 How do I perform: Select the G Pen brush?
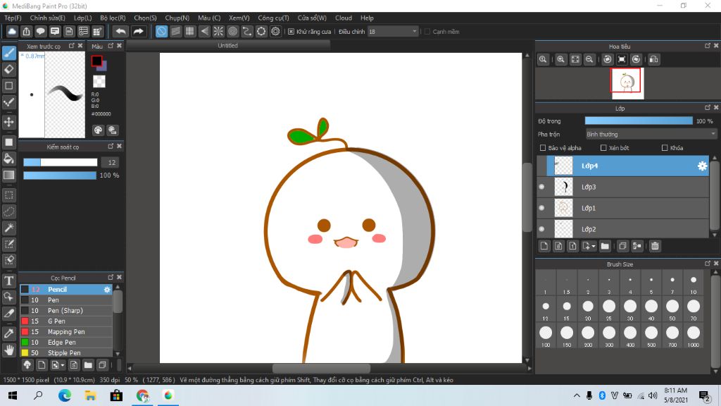(66, 321)
